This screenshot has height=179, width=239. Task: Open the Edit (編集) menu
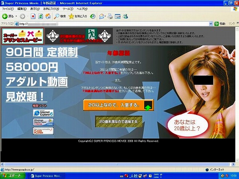[x=22, y=9]
